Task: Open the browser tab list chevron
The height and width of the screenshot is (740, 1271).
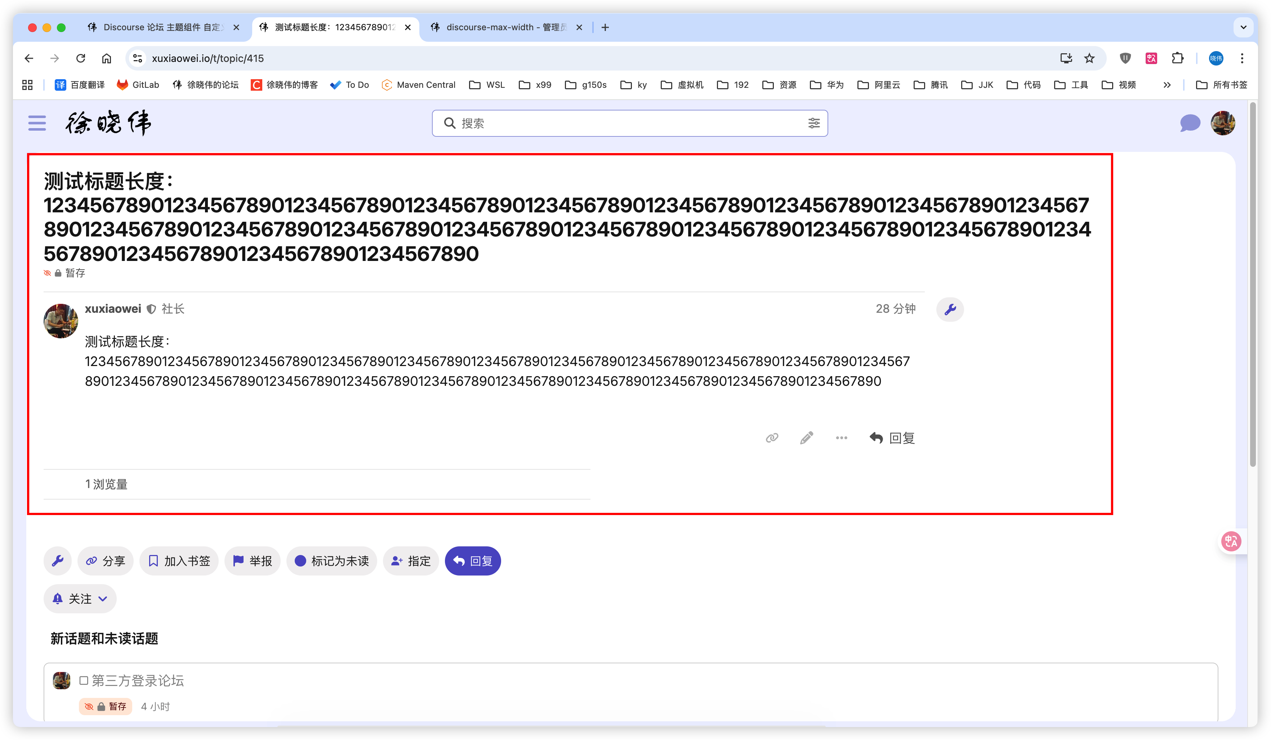Action: tap(1243, 27)
